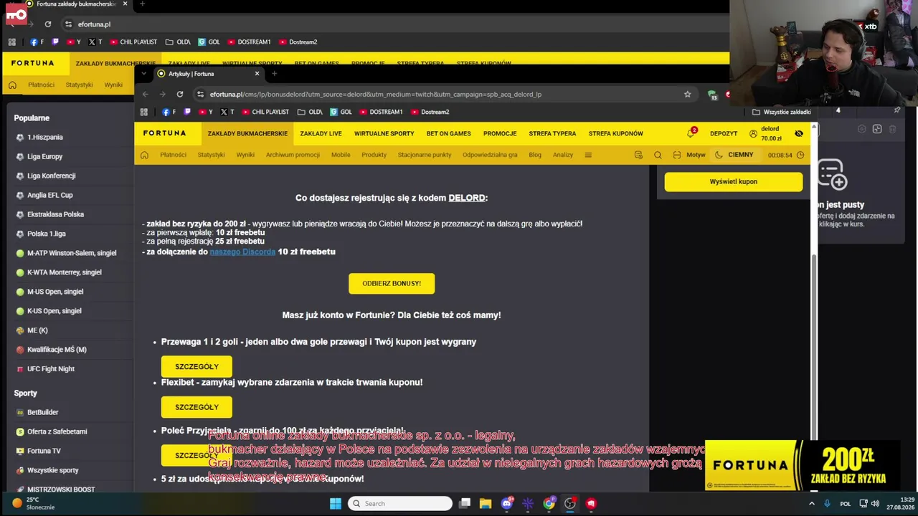Image resolution: width=918 pixels, height=516 pixels.
Task: Click the Wyświetl kupon button
Action: point(733,181)
